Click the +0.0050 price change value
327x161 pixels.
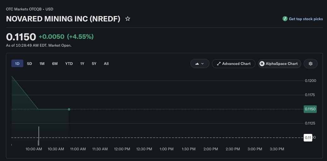[x=51, y=37]
